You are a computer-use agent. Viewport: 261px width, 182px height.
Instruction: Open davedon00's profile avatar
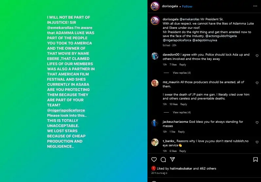(x=155, y=56)
